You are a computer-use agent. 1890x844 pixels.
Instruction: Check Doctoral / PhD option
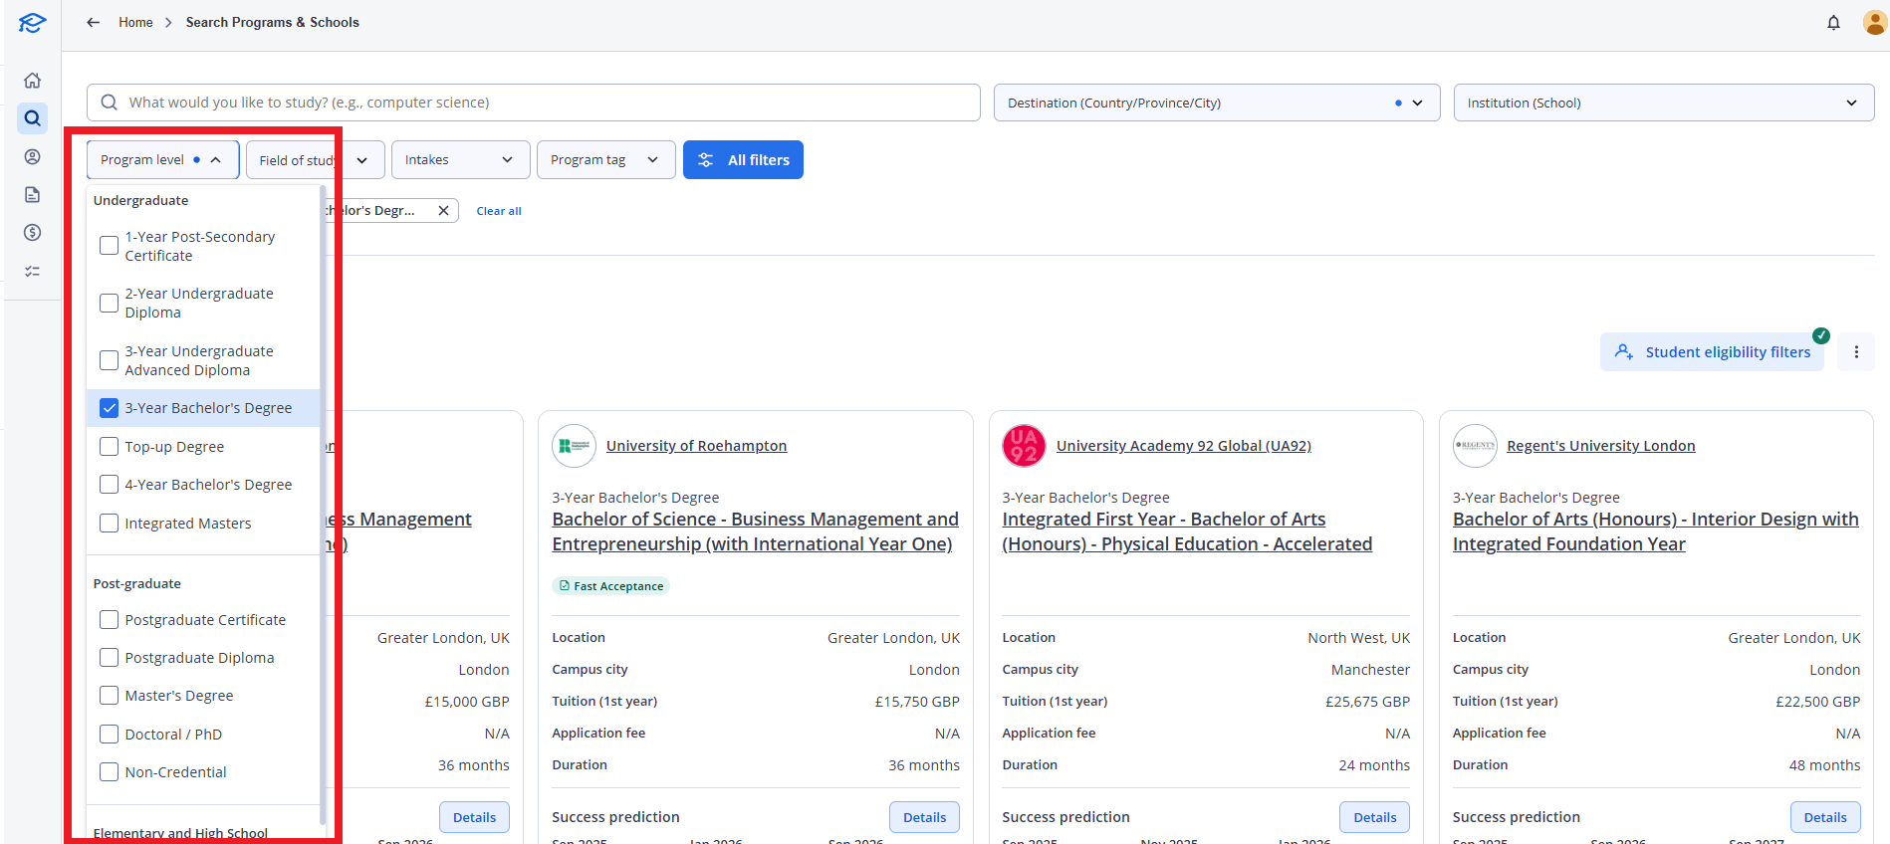click(110, 735)
